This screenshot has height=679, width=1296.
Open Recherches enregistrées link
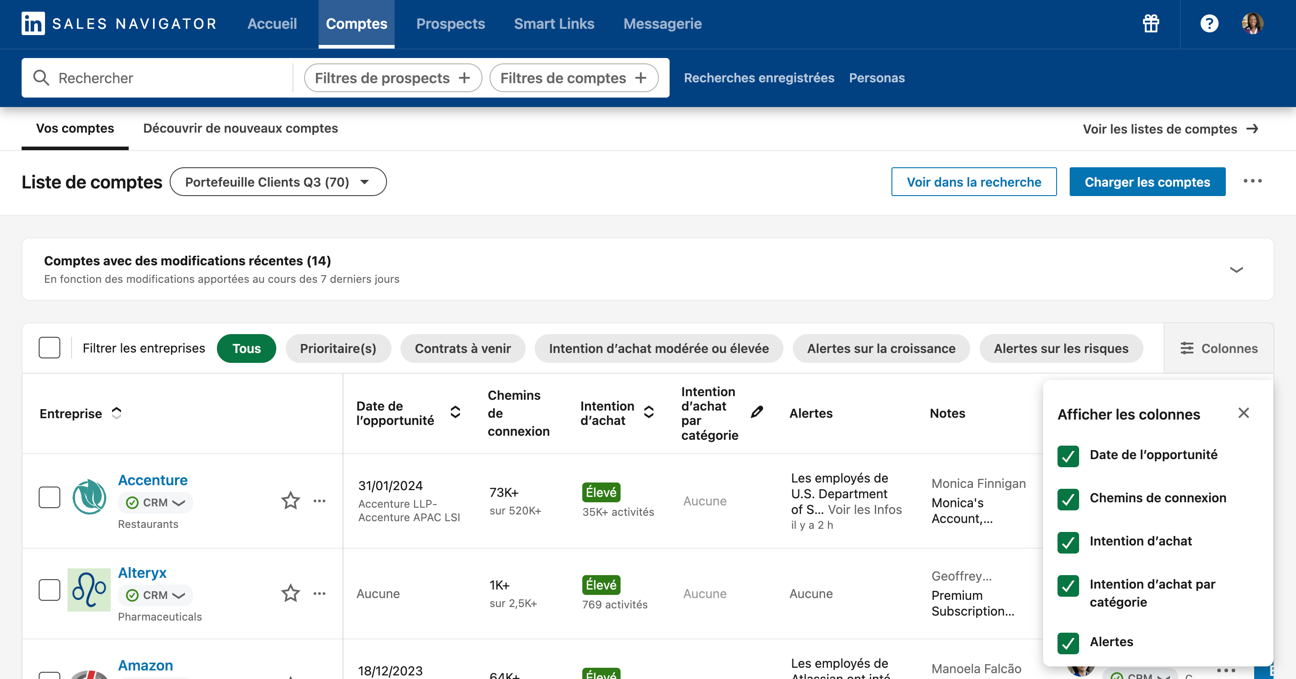coord(759,78)
